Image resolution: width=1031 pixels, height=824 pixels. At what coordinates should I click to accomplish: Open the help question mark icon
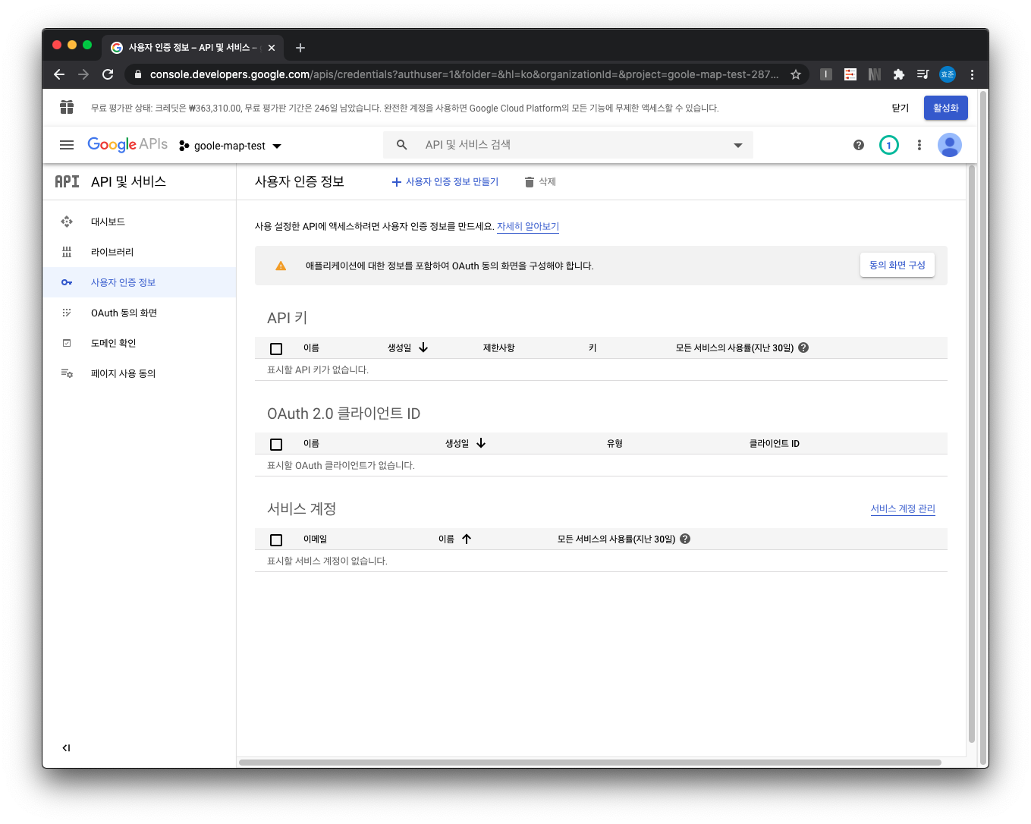(x=859, y=145)
